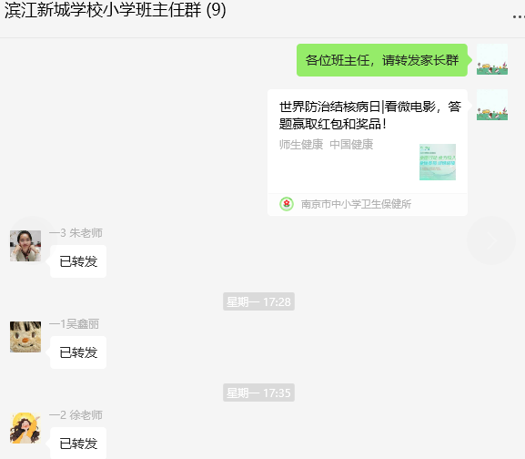Click sender avatar beside shared article card
This screenshot has height=459, width=525.
coord(492,105)
